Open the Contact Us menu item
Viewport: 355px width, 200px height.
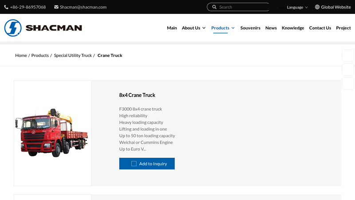click(x=320, y=28)
